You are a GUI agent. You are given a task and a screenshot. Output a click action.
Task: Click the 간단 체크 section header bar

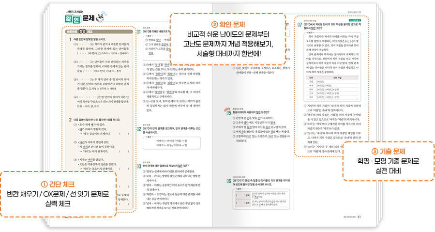pos(99,31)
